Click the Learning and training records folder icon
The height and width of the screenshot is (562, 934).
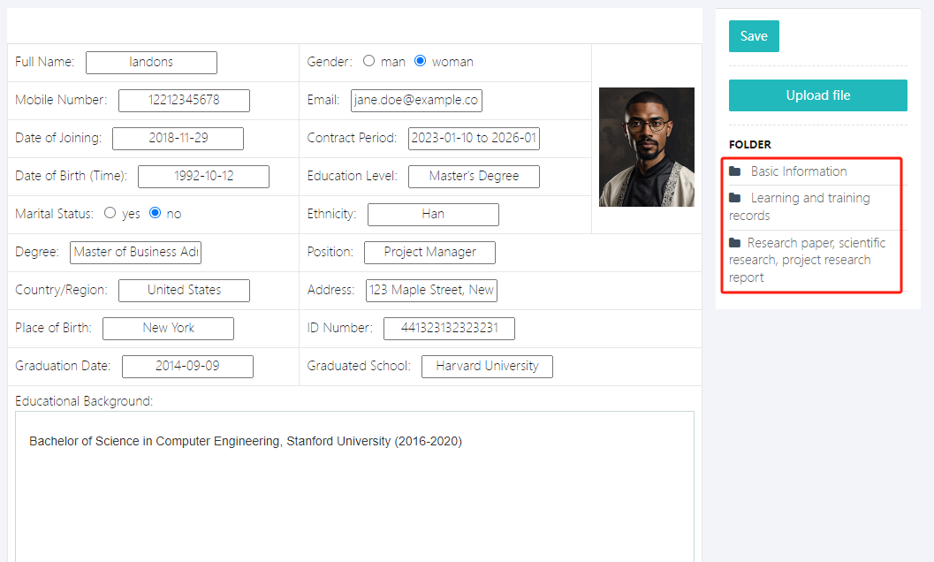[735, 198]
